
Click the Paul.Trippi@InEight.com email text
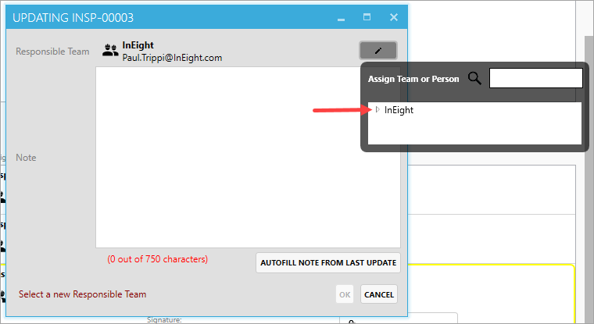(x=172, y=58)
